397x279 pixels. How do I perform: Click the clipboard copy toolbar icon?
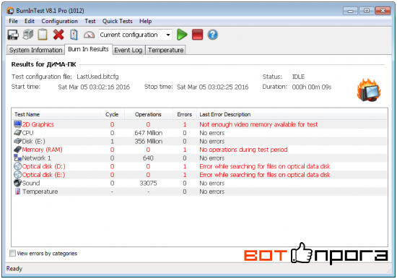43,35
